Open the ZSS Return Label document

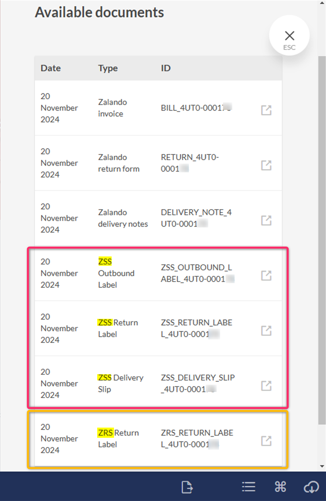pyautogui.click(x=266, y=331)
